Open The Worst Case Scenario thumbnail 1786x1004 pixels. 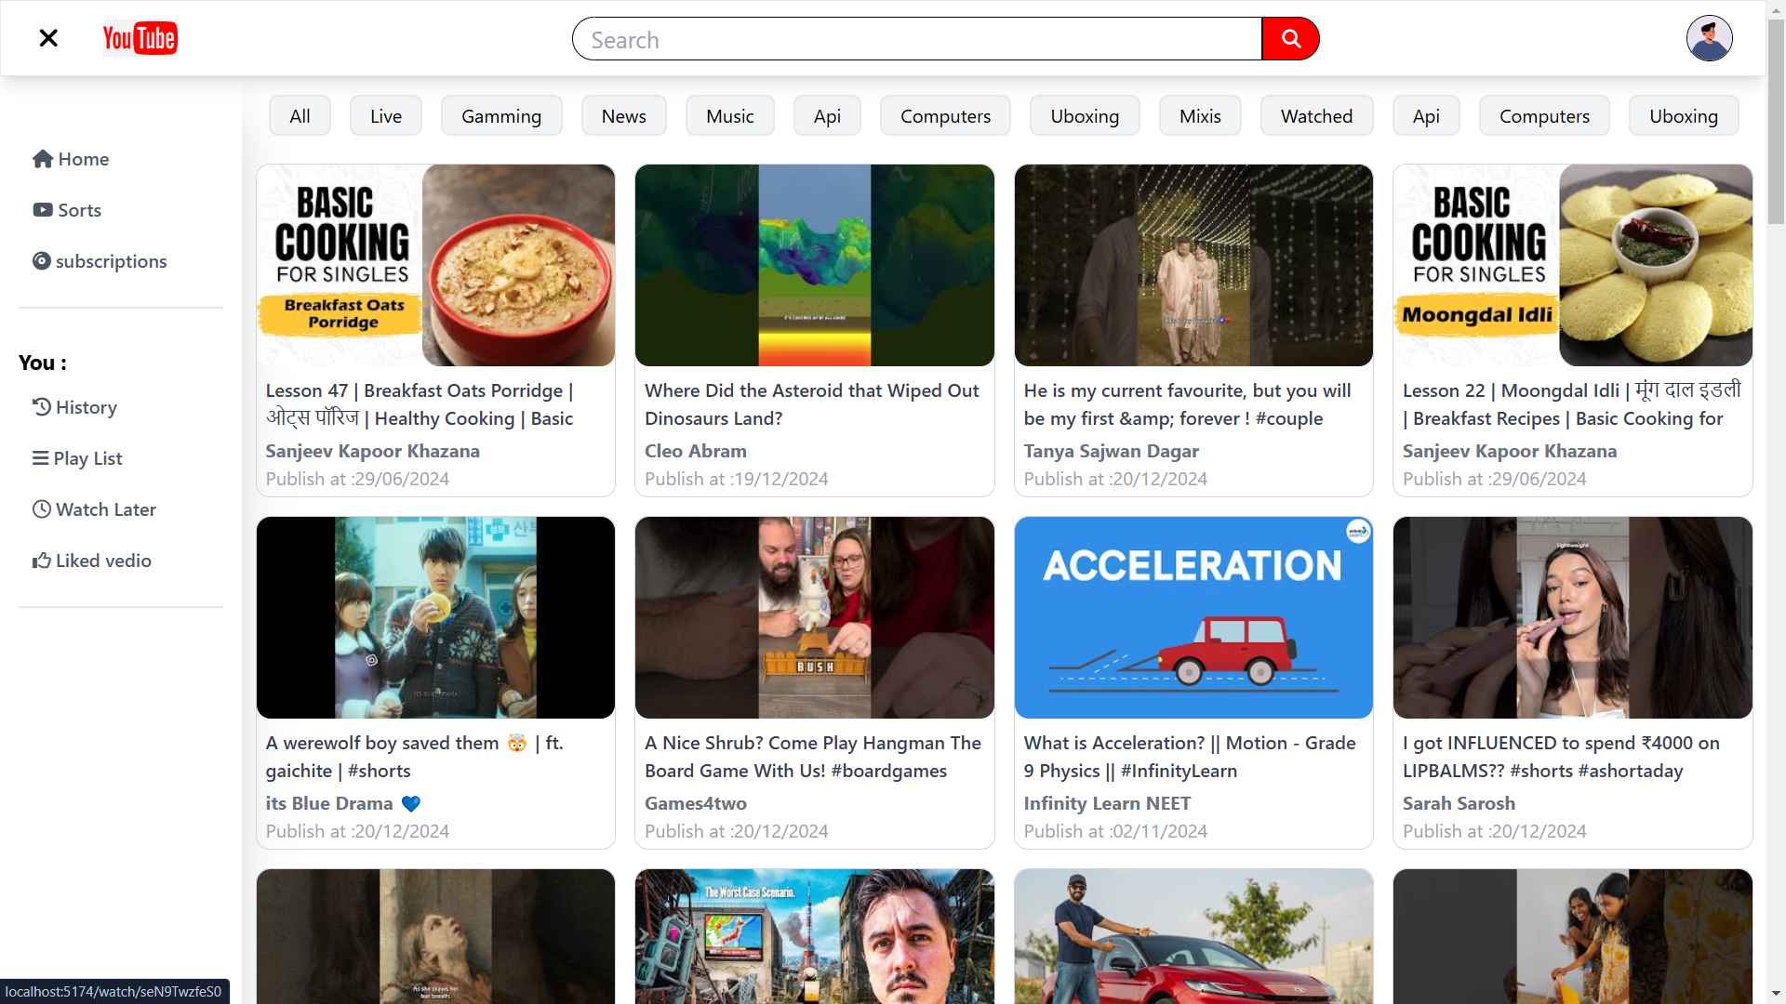pyautogui.click(x=814, y=936)
